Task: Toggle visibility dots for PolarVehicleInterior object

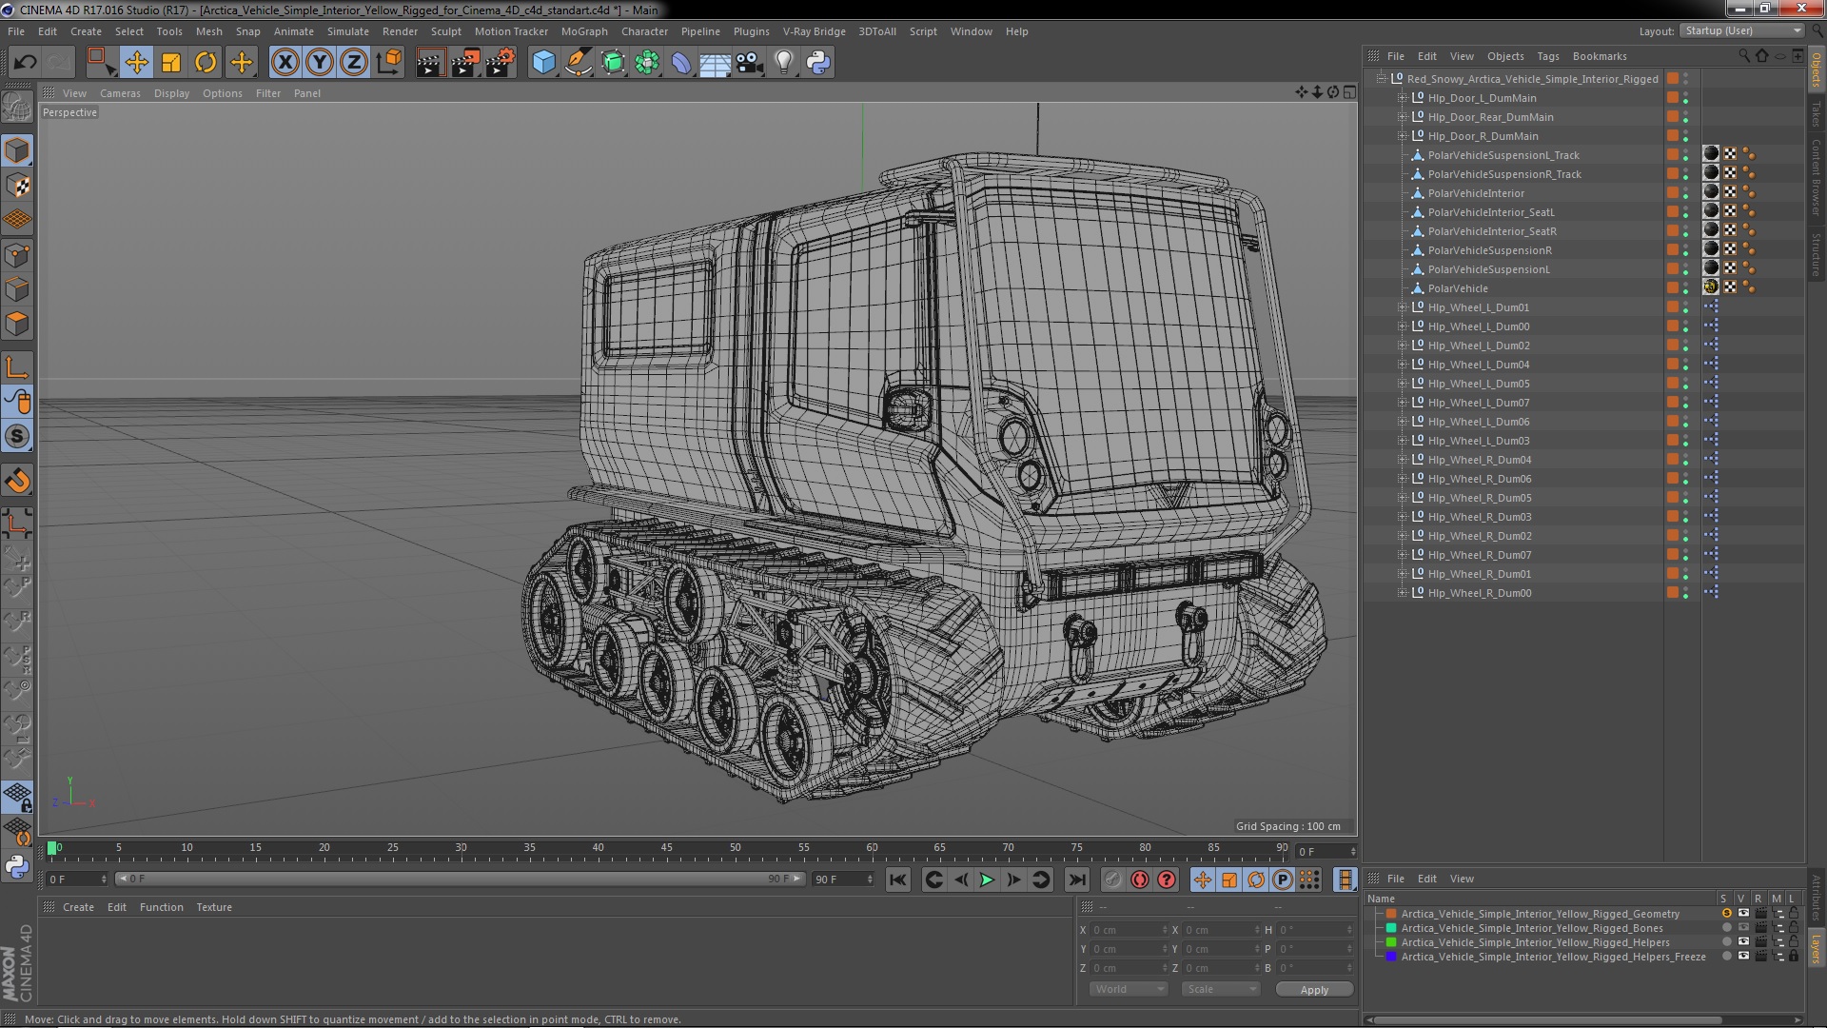Action: (x=1685, y=193)
